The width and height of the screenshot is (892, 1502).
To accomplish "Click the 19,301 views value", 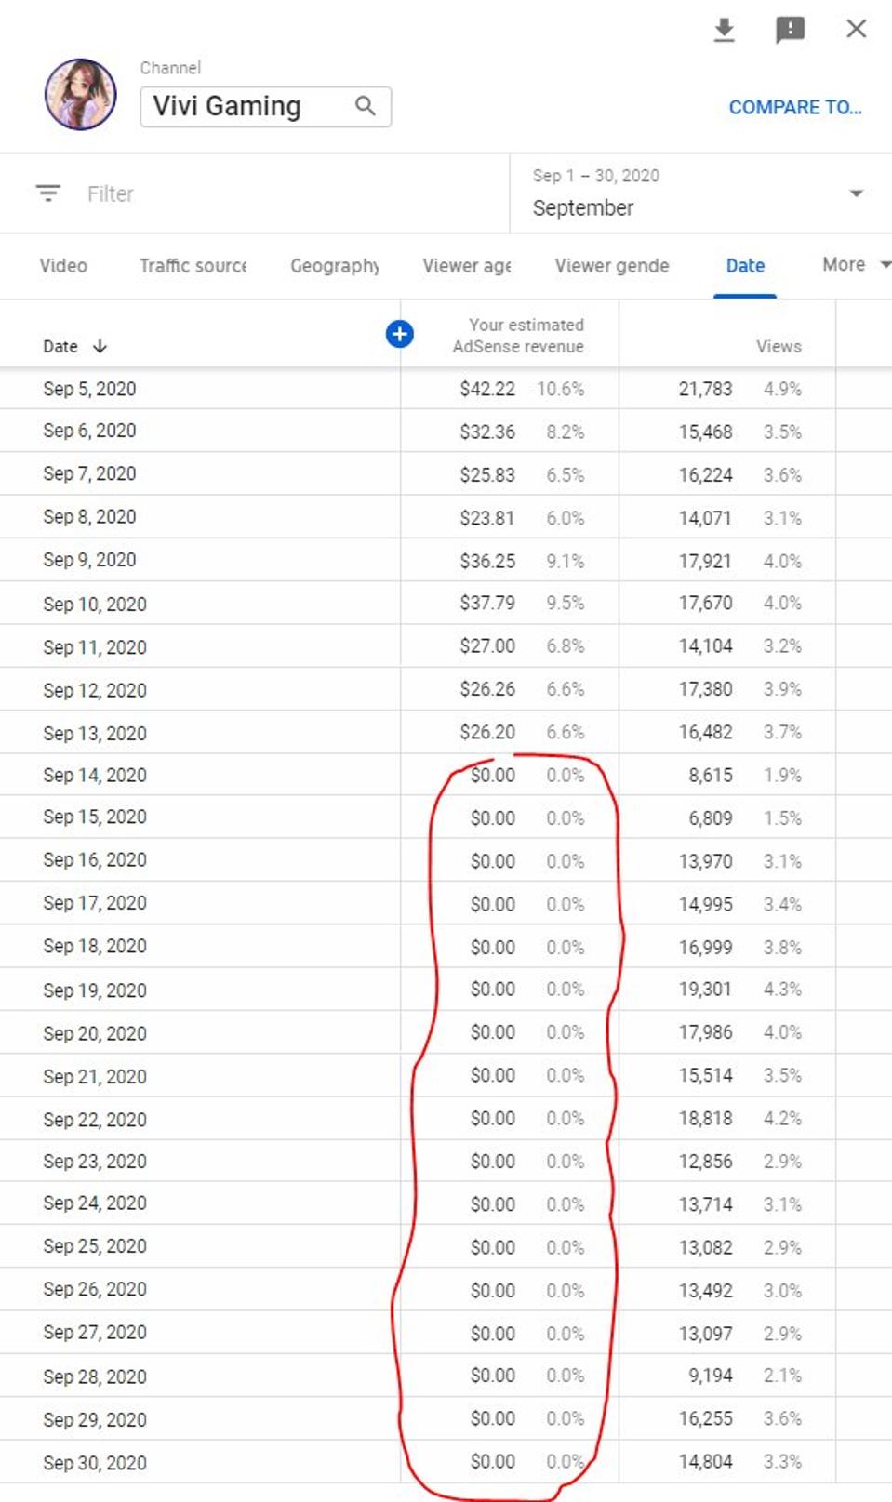I will pos(705,989).
